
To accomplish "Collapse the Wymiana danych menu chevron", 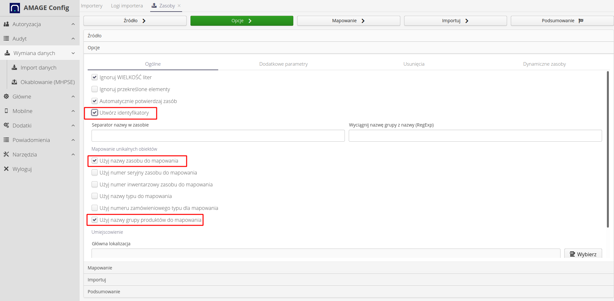I will pos(73,53).
